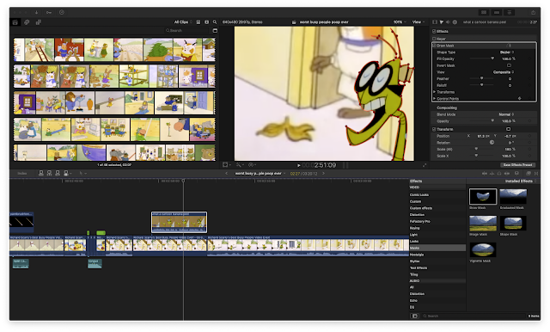The height and width of the screenshot is (332, 550).
Task: Enable the Keyer effect checkbox
Action: coord(434,39)
